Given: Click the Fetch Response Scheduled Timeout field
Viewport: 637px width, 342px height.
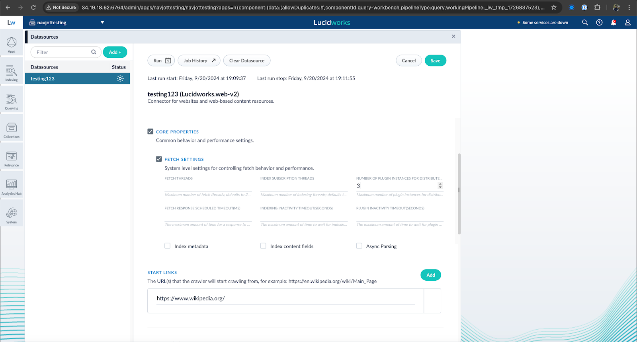Looking at the screenshot, I should (208, 216).
